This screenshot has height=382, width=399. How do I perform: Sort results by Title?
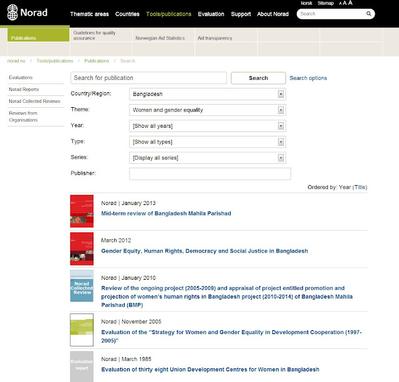click(x=360, y=188)
